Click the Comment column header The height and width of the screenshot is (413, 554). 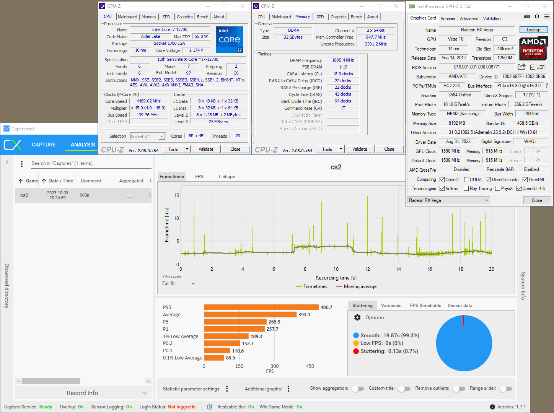pyautogui.click(x=91, y=181)
